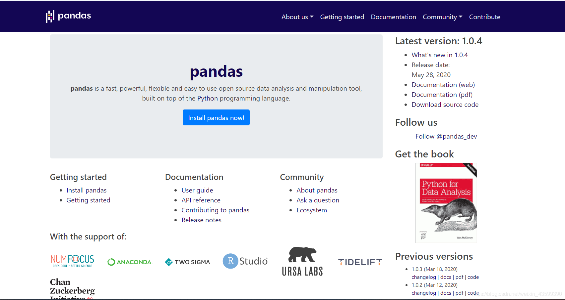Open Getting started in the navbar
Screen dimensions: 565x300
pyautogui.click(x=342, y=17)
